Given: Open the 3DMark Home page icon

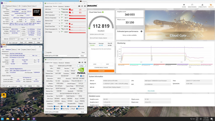Looking at the screenshot, I should coord(184,6).
